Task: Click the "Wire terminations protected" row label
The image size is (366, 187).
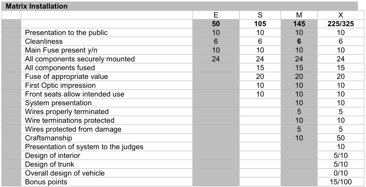Action: 70,120
